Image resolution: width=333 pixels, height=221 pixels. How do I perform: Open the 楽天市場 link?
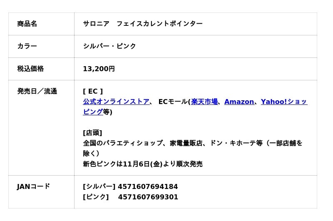pyautogui.click(x=204, y=102)
